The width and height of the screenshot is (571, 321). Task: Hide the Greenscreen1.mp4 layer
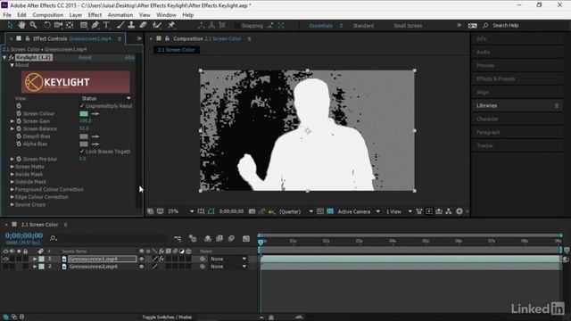click(x=5, y=259)
